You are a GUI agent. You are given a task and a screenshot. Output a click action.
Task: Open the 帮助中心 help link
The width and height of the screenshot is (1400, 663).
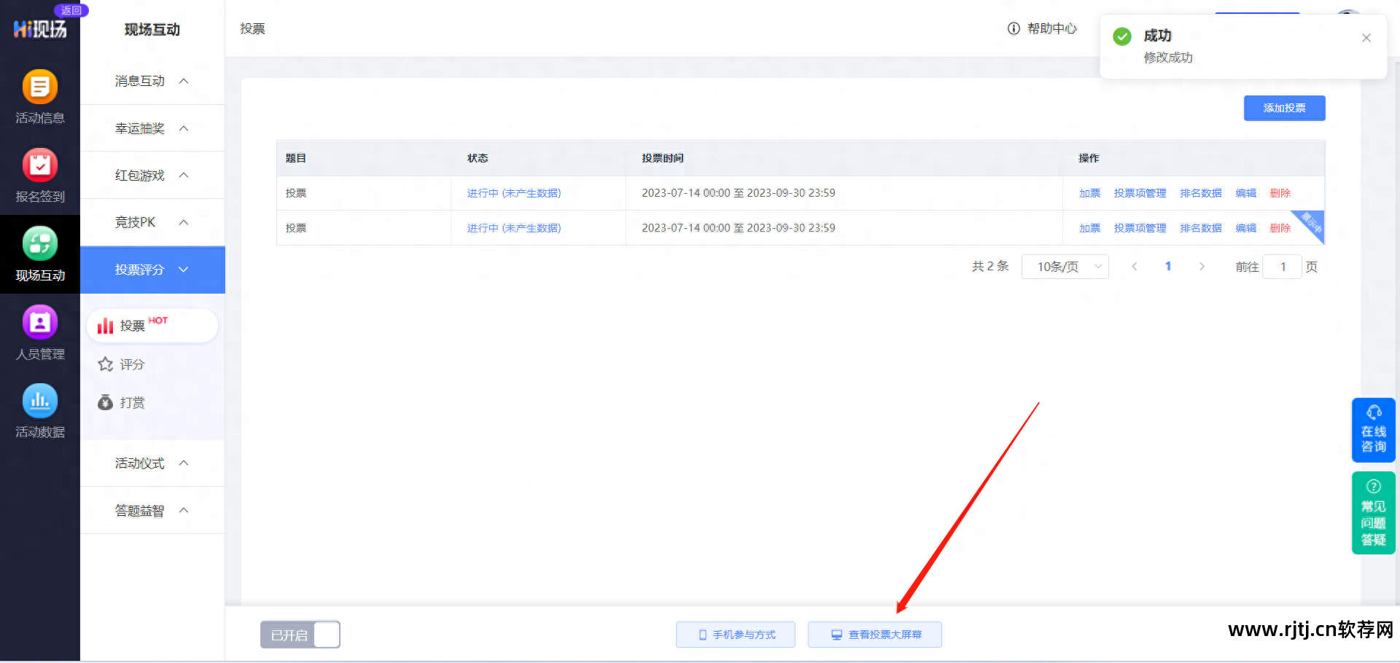pyautogui.click(x=1043, y=28)
